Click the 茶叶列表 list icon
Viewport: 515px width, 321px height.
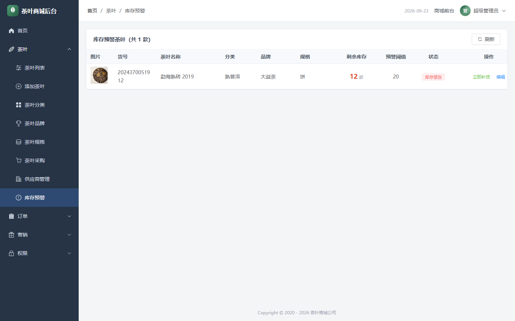coord(19,68)
